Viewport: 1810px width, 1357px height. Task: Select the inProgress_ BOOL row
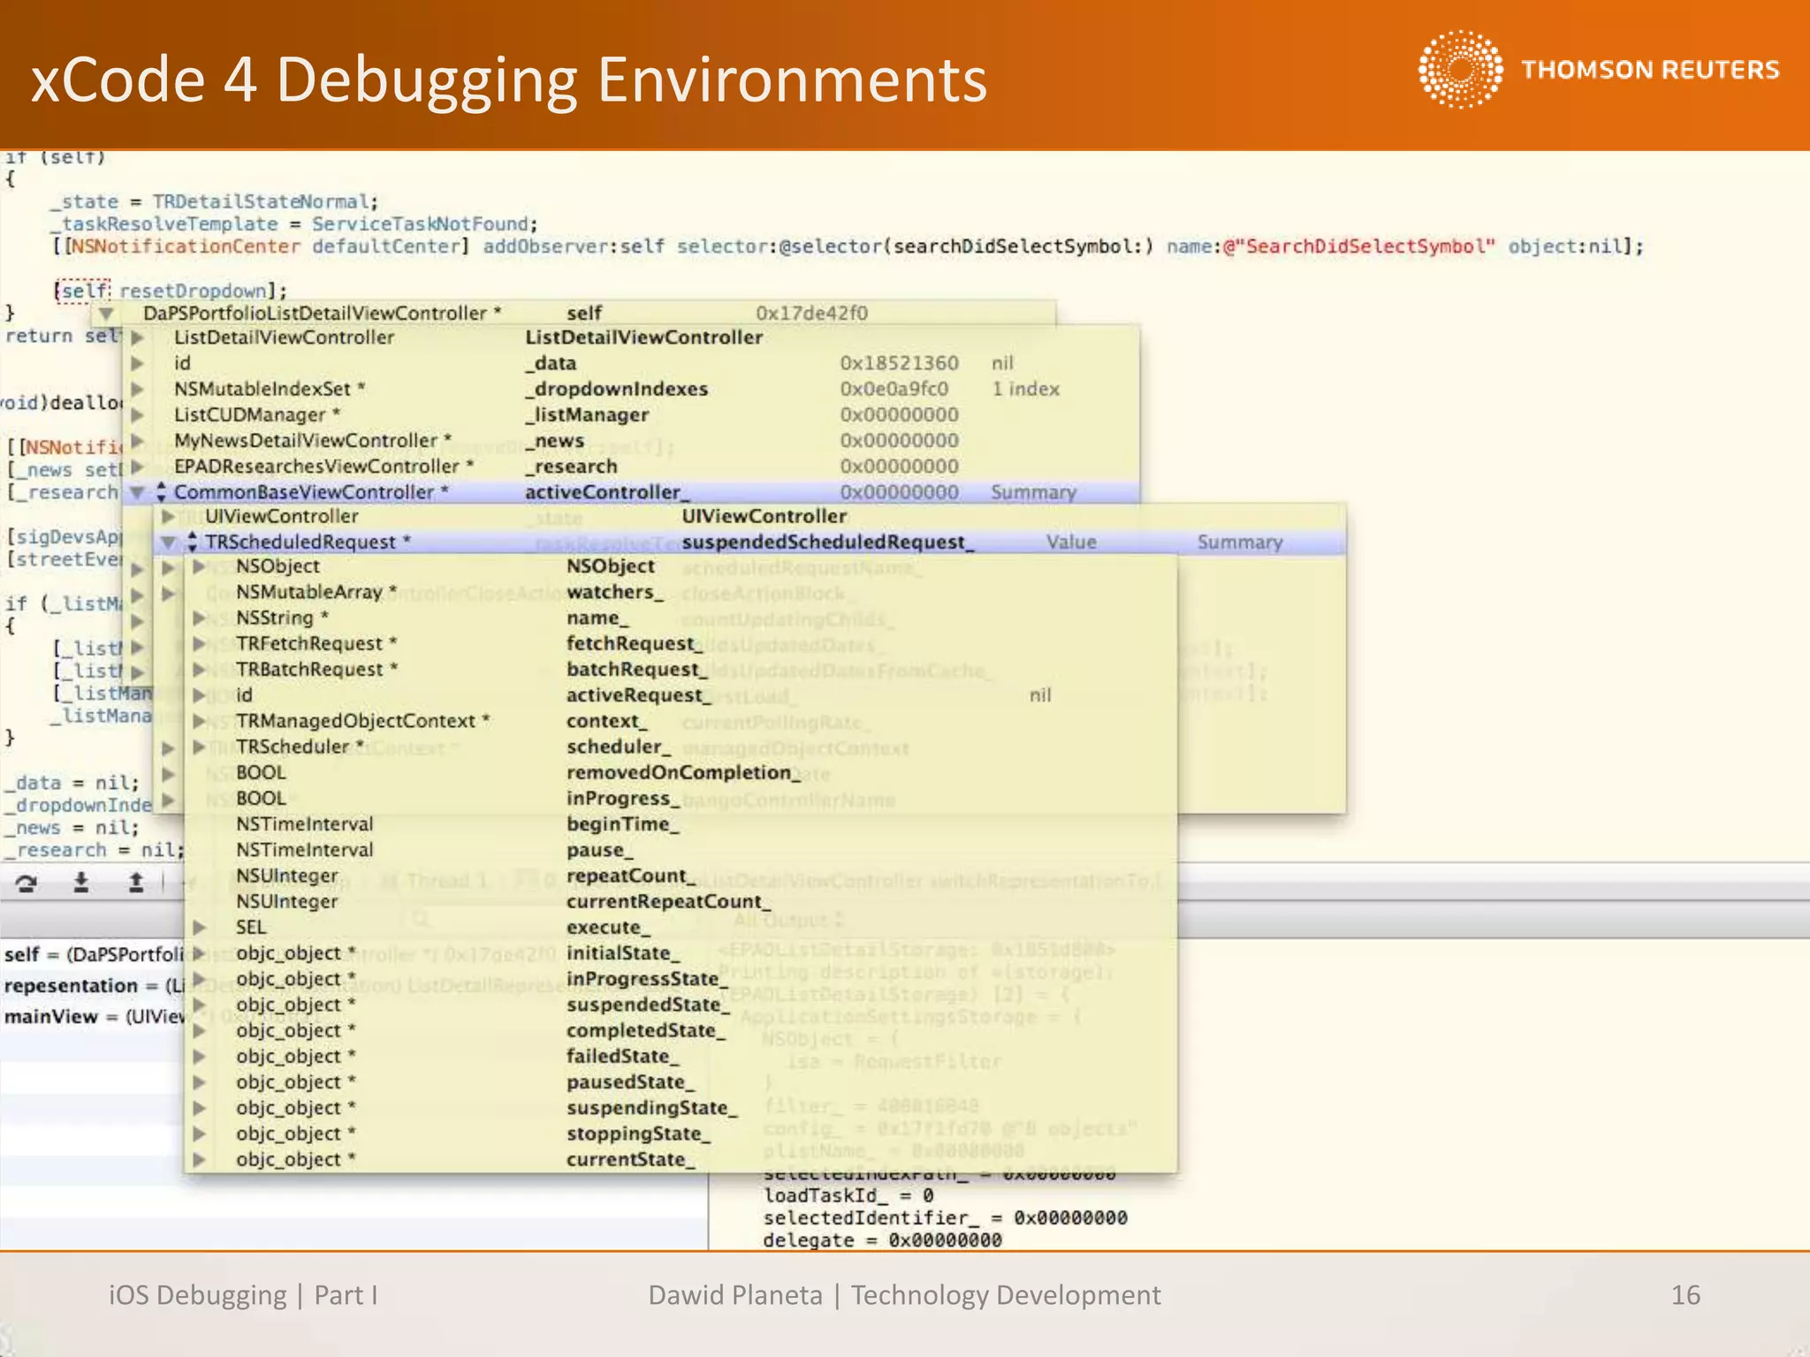681,799
